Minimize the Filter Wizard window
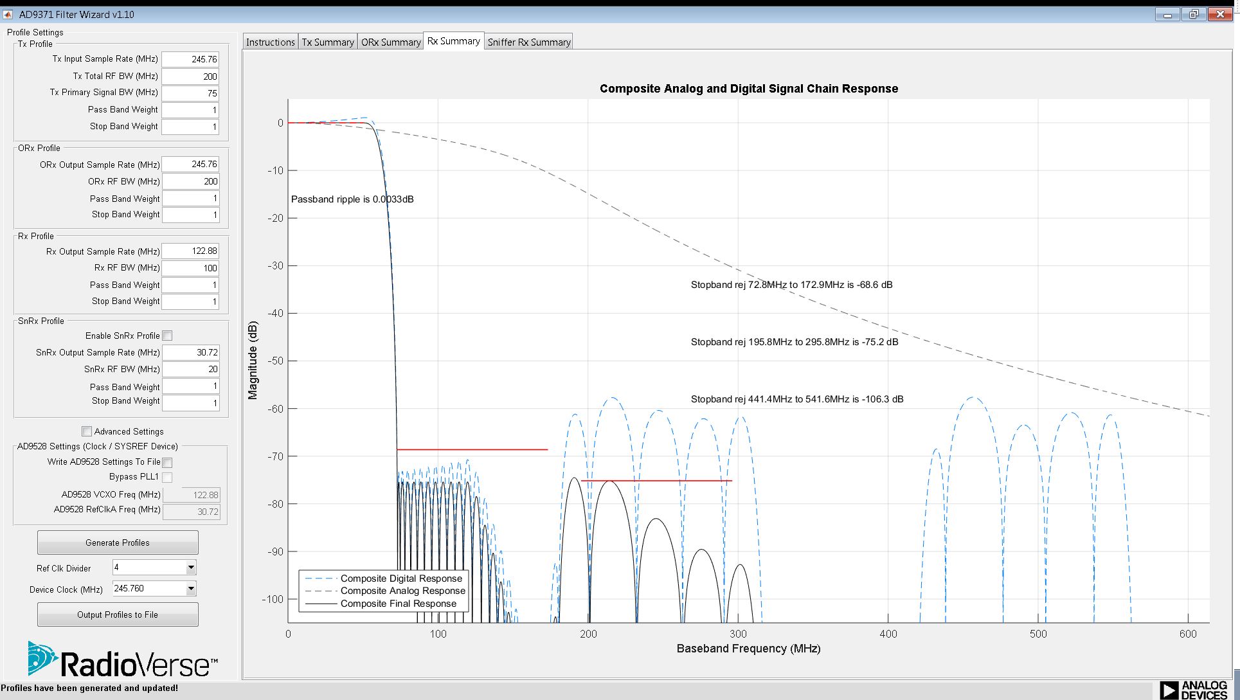1240x700 pixels. 1167,14
